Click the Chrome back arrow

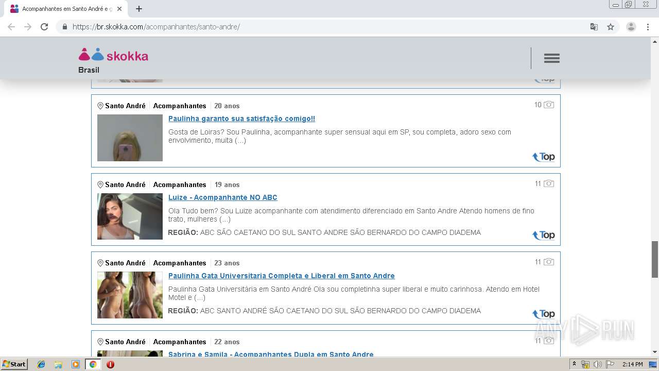11,27
